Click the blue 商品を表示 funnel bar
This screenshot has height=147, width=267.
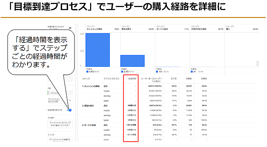point(132,60)
